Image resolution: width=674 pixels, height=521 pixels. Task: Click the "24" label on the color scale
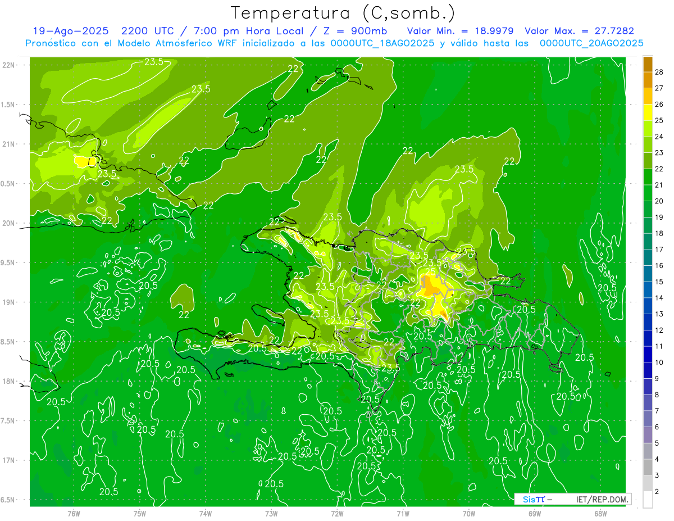[x=659, y=137]
